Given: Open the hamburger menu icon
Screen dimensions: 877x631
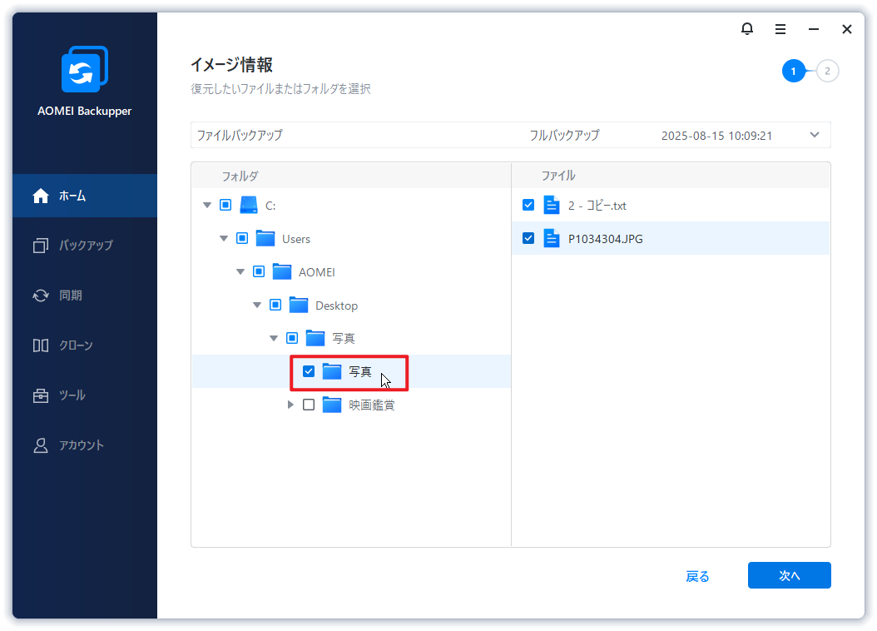Looking at the screenshot, I should click(x=780, y=29).
